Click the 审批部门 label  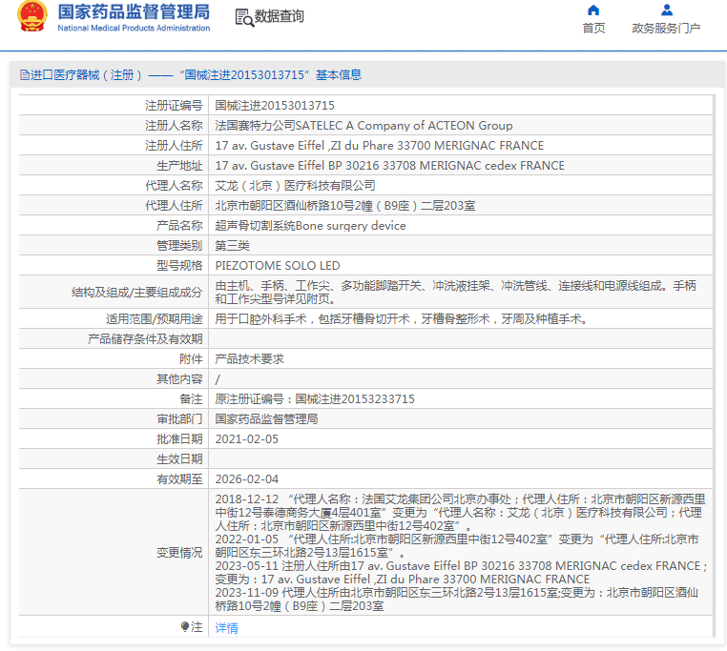179,418
